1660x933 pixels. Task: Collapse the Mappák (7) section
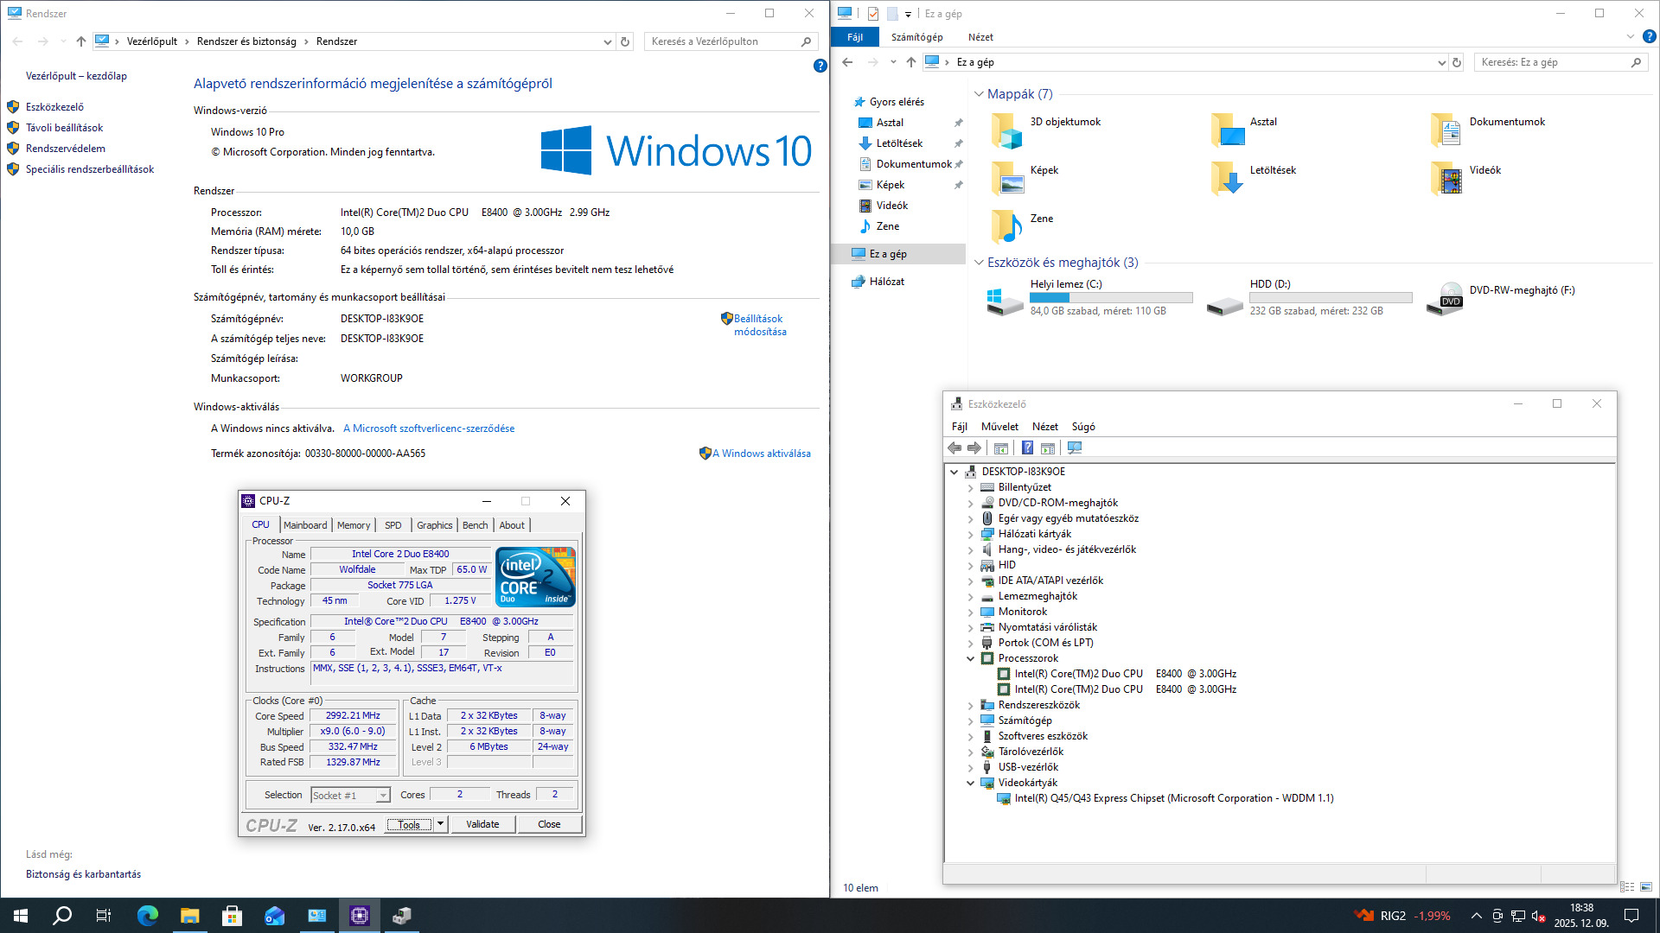pos(979,94)
